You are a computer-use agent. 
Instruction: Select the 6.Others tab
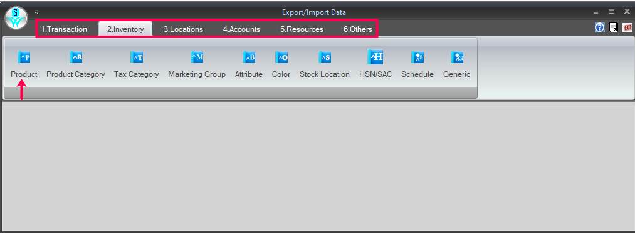pos(358,29)
